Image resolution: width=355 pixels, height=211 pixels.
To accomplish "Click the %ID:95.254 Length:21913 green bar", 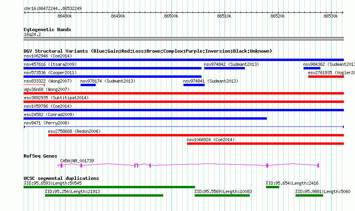I will (104, 195).
